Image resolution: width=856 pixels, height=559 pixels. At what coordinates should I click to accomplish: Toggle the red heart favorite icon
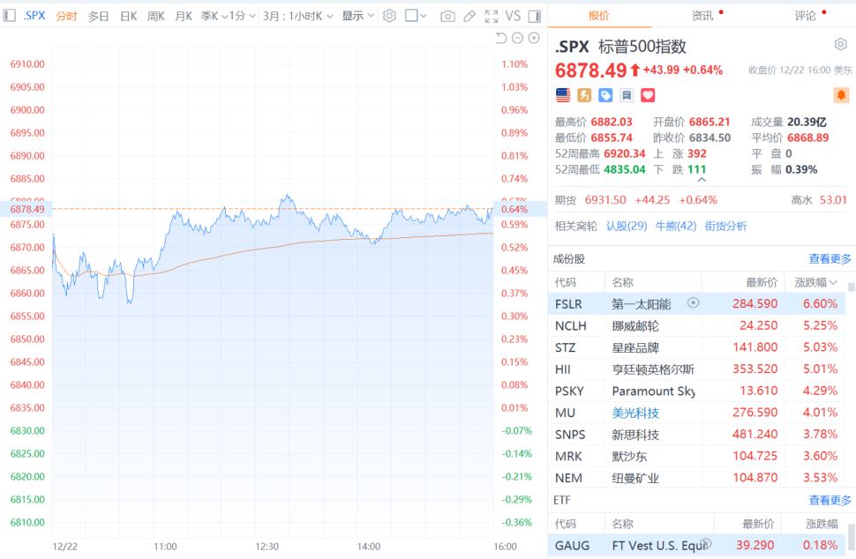[x=648, y=94]
